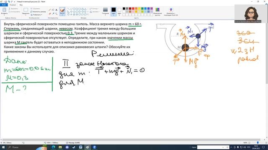The image size is (268, 150).
Task: Select the Pencil tool
Action: tap(50, 10)
